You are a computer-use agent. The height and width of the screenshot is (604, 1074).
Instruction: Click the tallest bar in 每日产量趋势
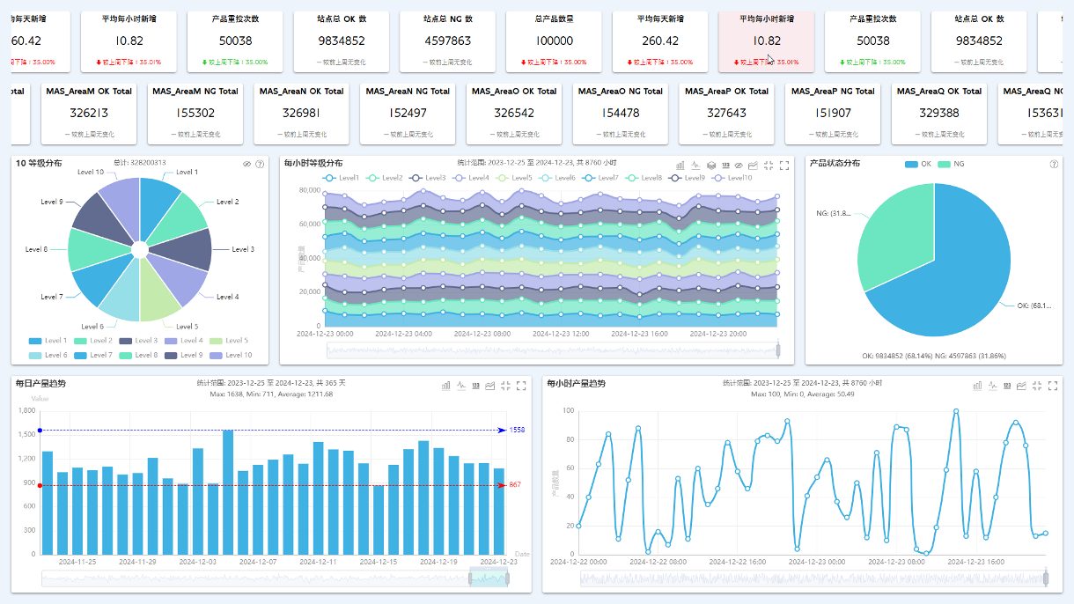point(228,492)
